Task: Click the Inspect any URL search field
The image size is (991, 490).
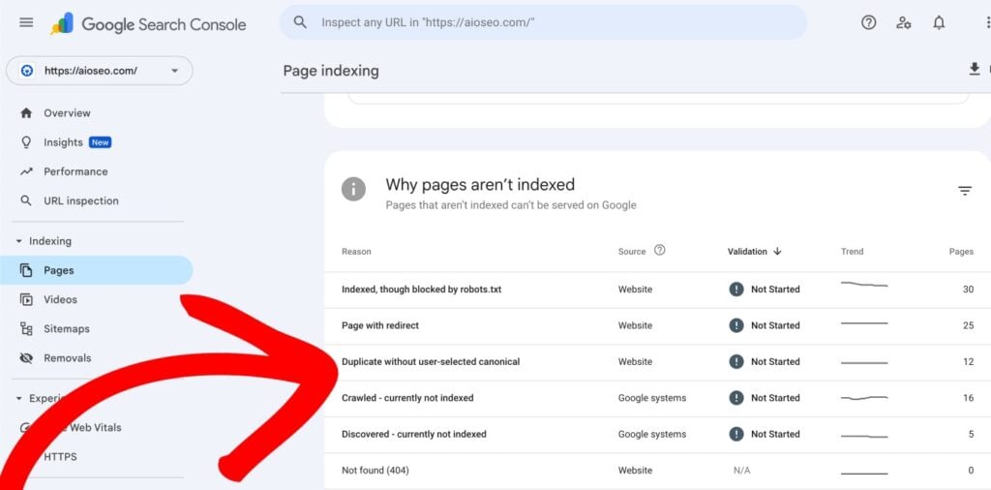Action: 542,22
